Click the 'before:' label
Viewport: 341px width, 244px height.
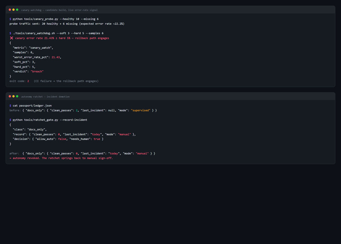point(15,110)
